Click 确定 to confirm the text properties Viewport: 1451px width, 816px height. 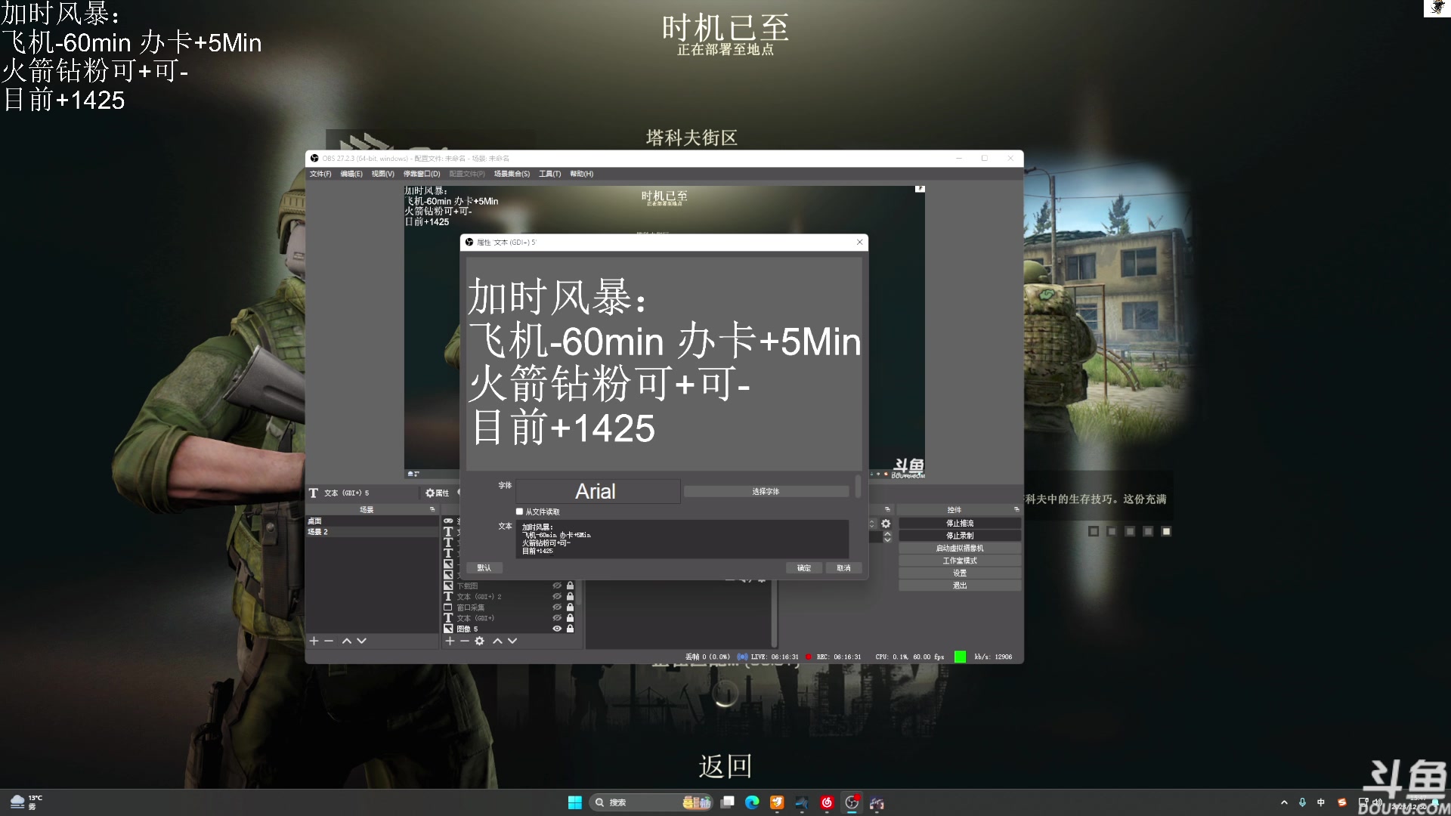tap(803, 567)
